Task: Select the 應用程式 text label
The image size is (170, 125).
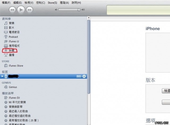Action: point(14,46)
